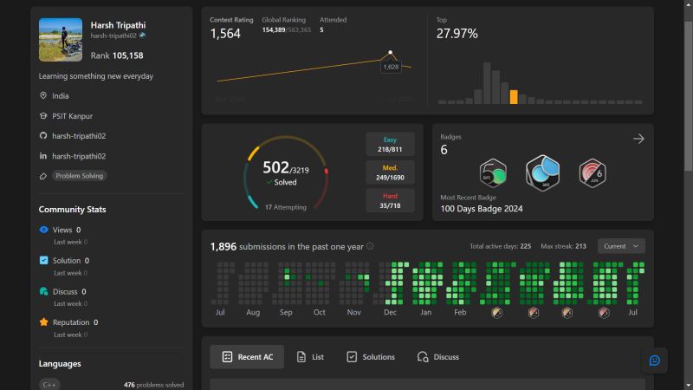Click the Top 27.97% value
Image resolution: width=693 pixels, height=390 pixels.
457,34
